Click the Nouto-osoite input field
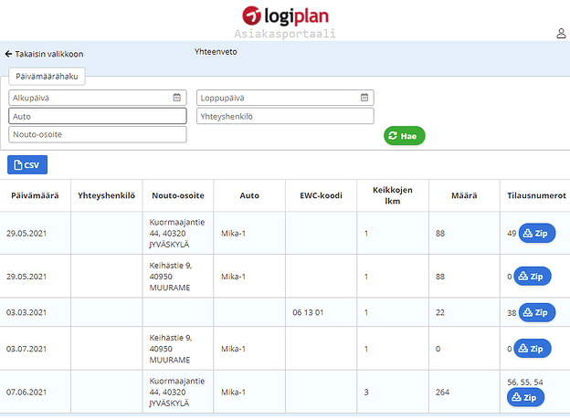 (98, 134)
